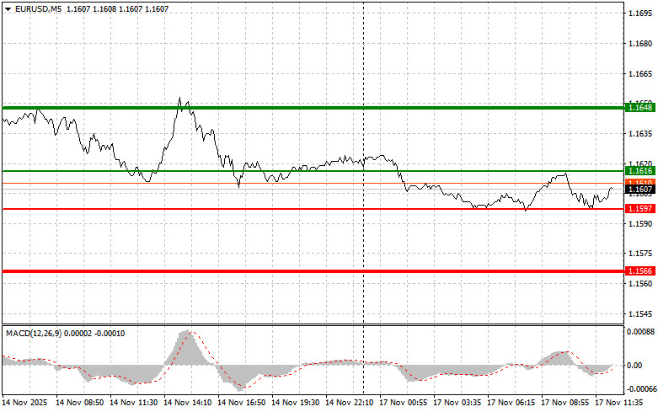Click the 14 Nov 2025 time axis label
Screen dimensions: 658x412
click(x=24, y=403)
